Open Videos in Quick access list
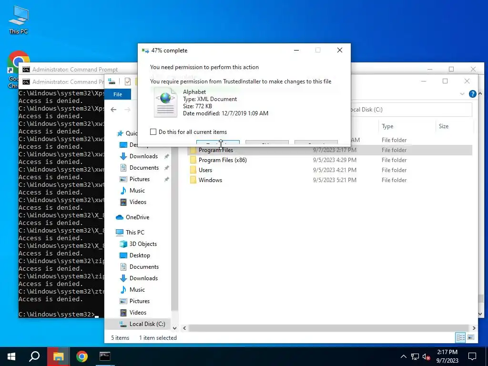 (138, 202)
